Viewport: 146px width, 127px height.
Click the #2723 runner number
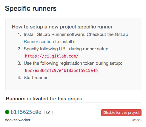click(137, 120)
